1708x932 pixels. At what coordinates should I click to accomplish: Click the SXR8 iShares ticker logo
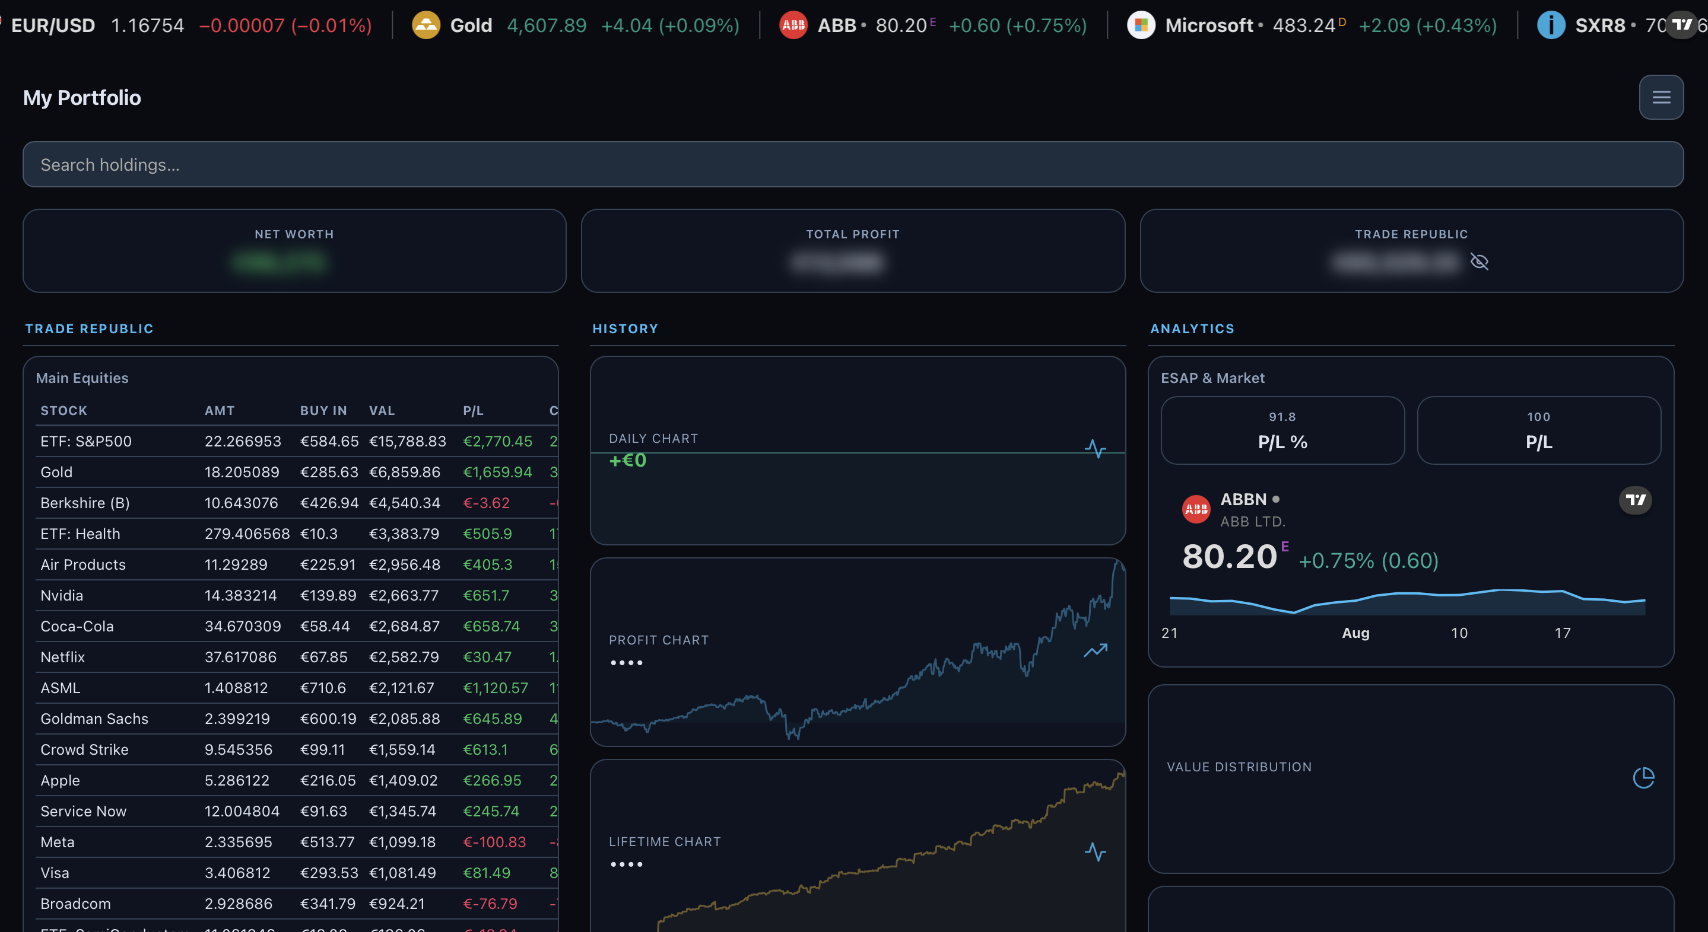[1551, 25]
